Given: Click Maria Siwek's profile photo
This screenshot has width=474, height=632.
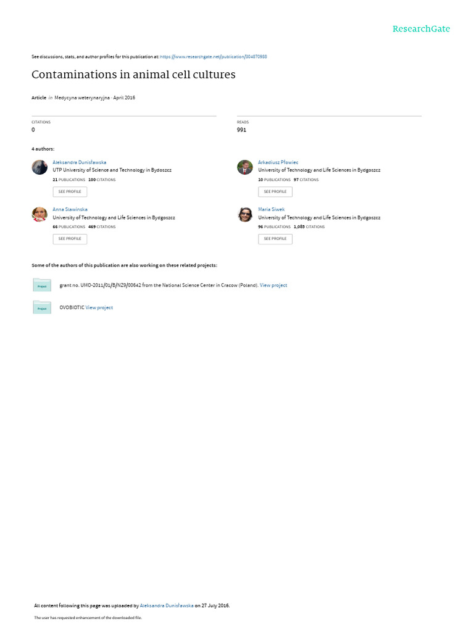Looking at the screenshot, I should pyautogui.click(x=245, y=214).
